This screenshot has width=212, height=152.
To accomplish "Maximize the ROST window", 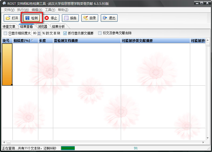I will (x=202, y=3).
